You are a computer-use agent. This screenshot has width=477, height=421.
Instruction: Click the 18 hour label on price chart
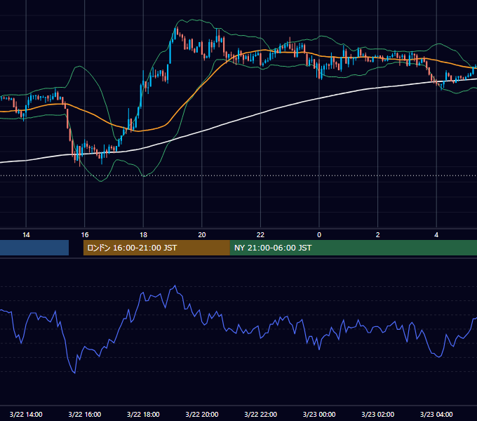(x=143, y=235)
